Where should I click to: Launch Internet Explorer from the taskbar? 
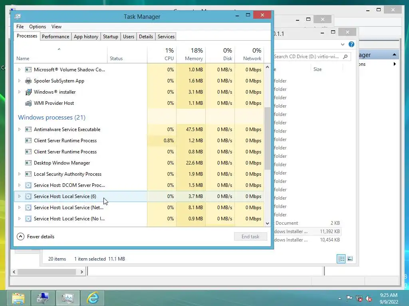93,298
